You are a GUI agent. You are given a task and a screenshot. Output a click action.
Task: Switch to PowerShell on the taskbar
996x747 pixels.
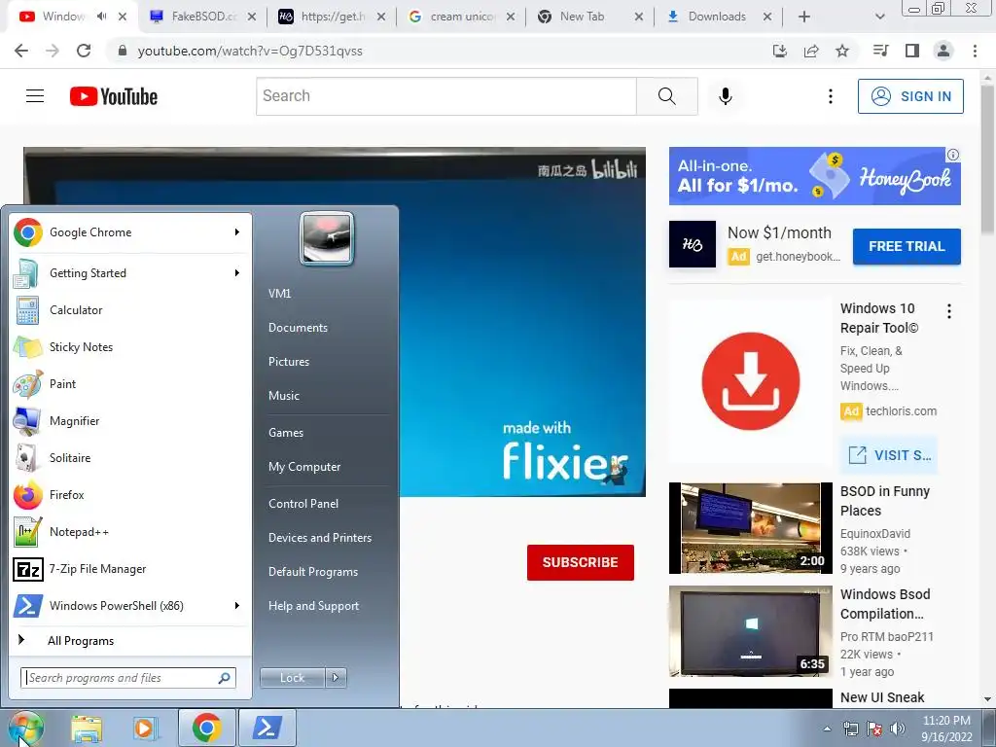[267, 728]
